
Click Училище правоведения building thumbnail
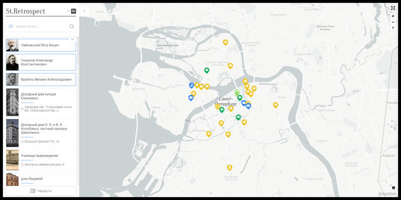click(x=13, y=160)
